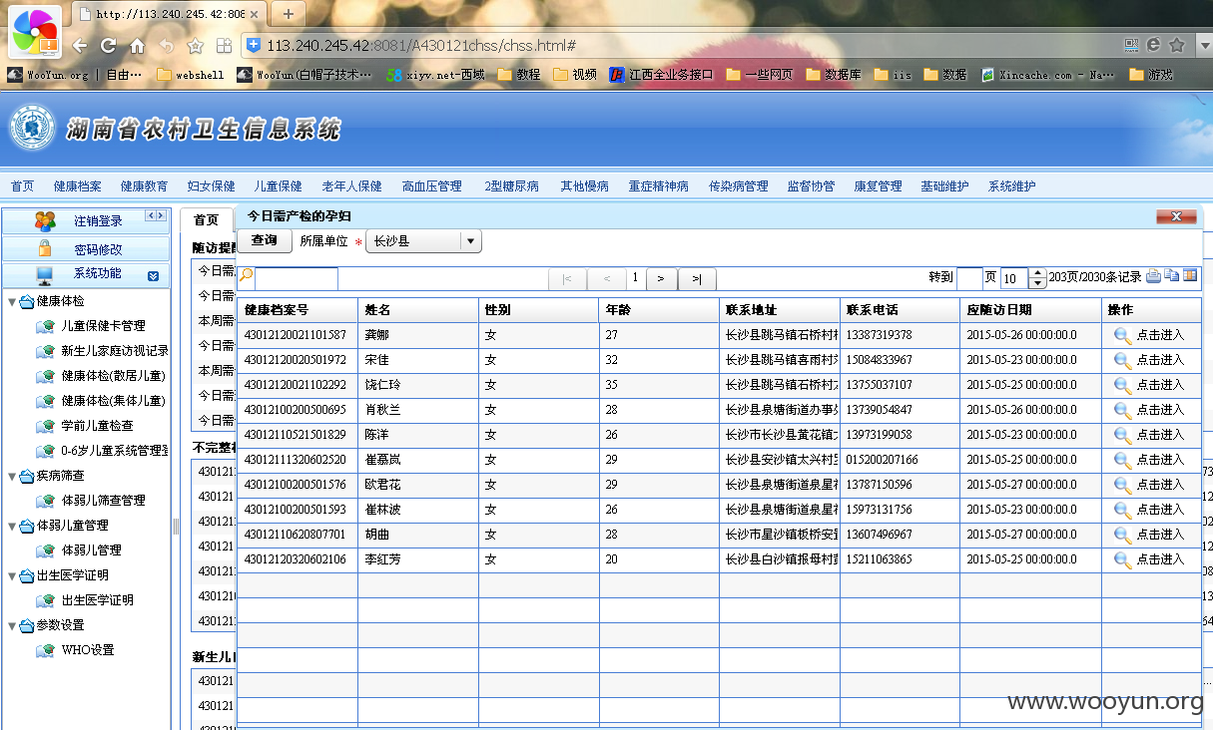This screenshot has height=730, width=1213.
Task: Collapse the 疾病筛查 tree node
Action: coord(12,476)
